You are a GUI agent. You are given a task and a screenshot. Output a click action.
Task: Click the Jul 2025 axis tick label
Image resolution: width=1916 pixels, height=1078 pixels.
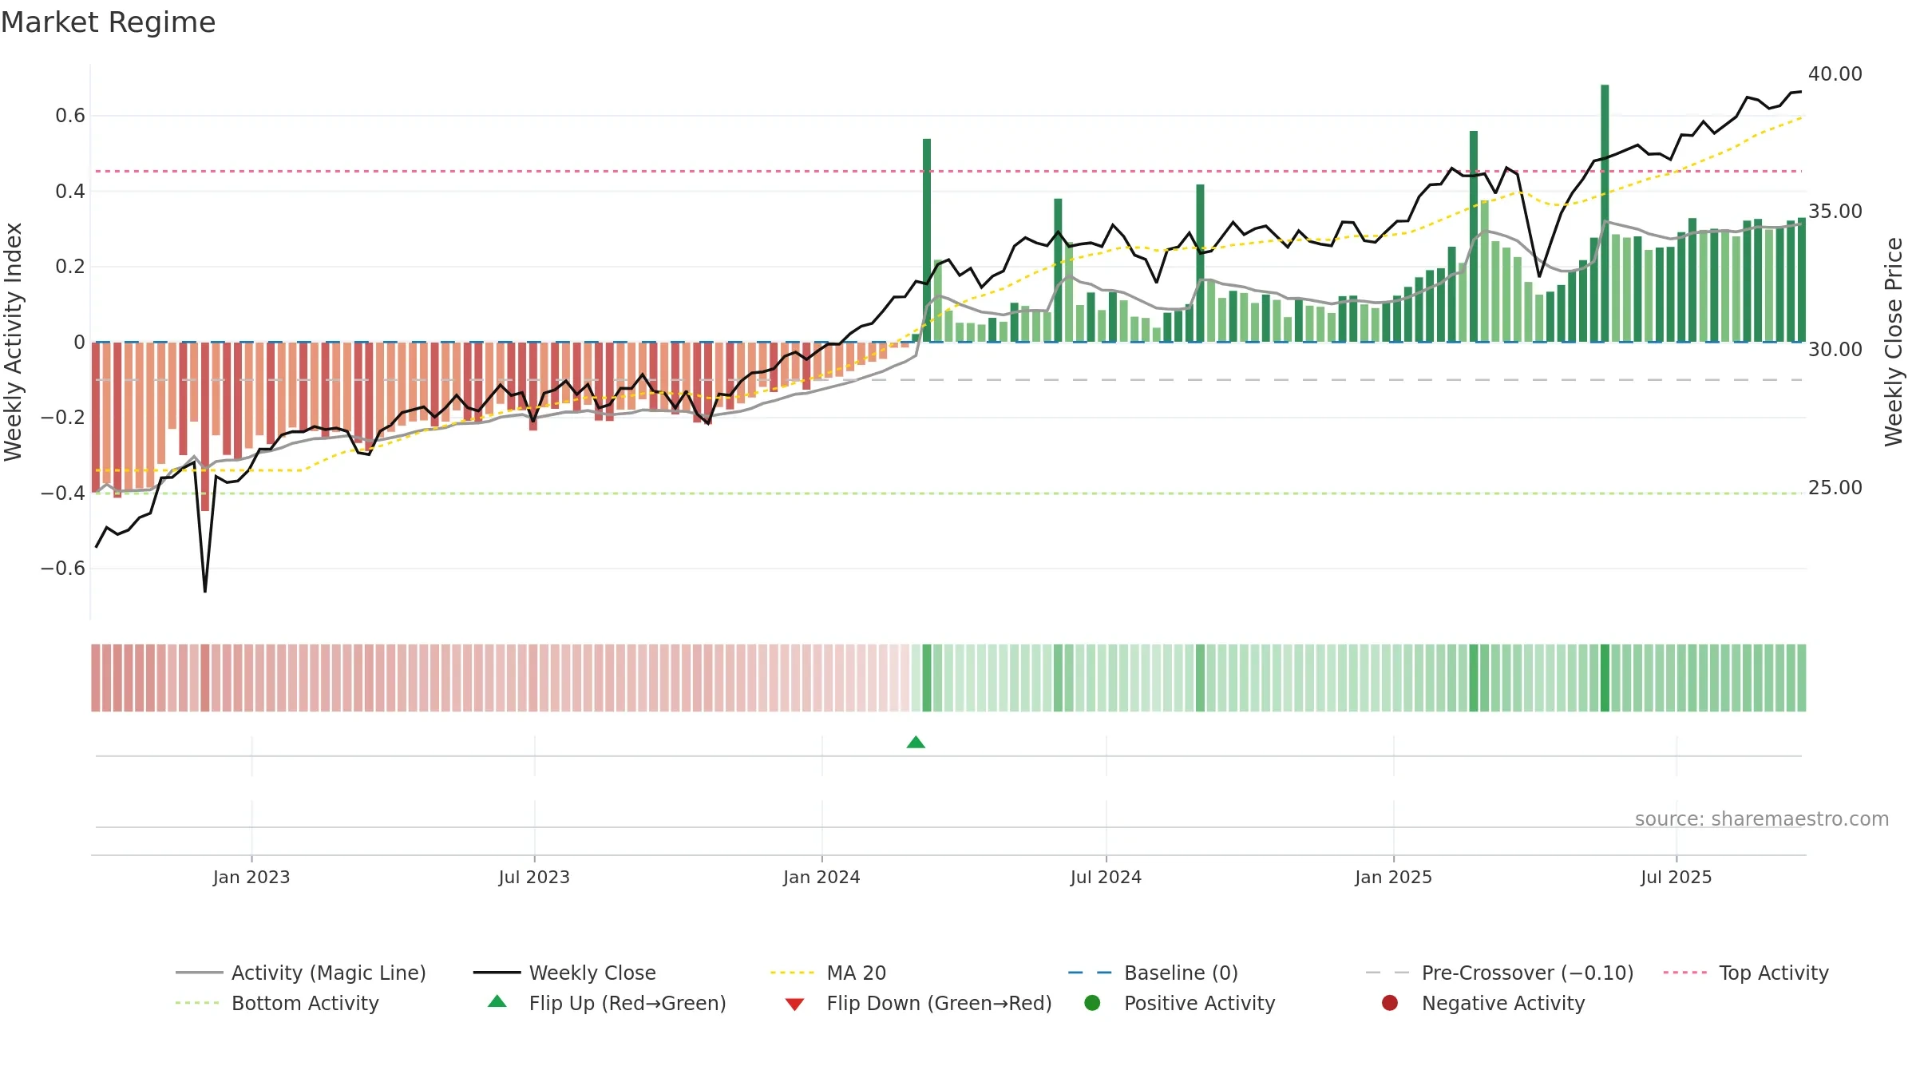pyautogui.click(x=1676, y=877)
